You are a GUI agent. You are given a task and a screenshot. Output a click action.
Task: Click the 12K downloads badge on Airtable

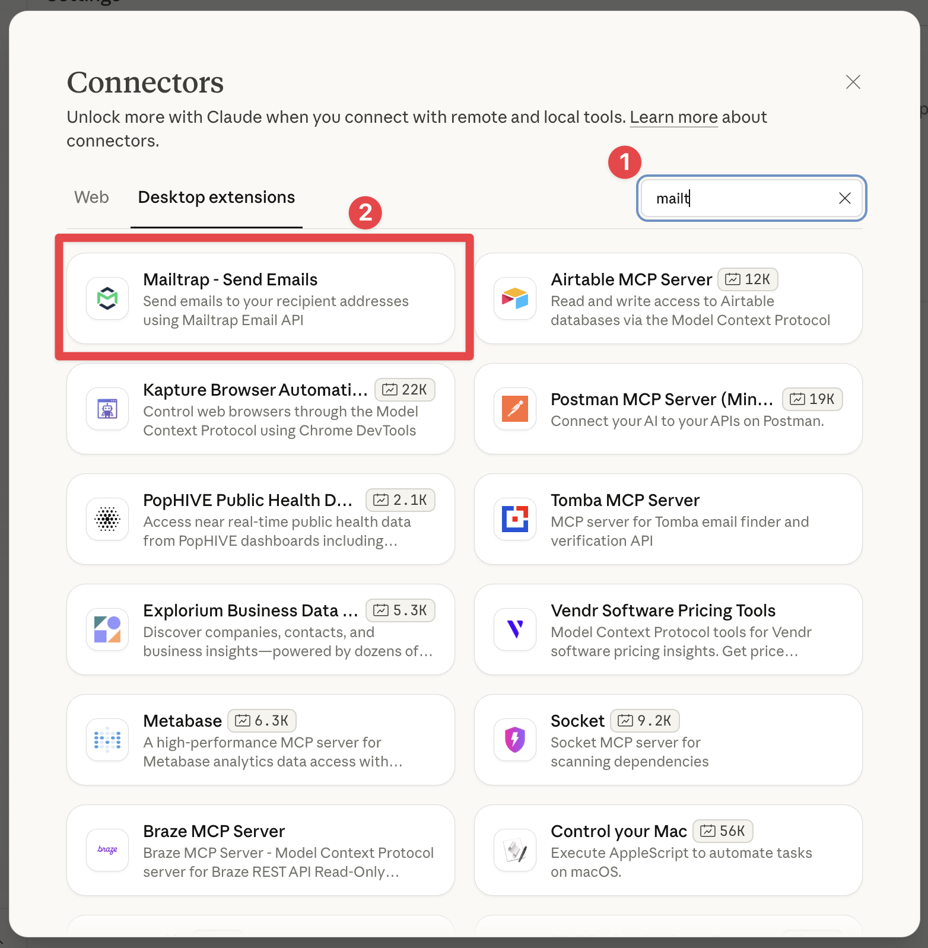pyautogui.click(x=748, y=279)
